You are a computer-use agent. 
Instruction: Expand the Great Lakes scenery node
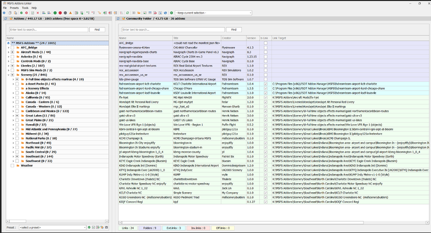pyautogui.click(x=13, y=116)
